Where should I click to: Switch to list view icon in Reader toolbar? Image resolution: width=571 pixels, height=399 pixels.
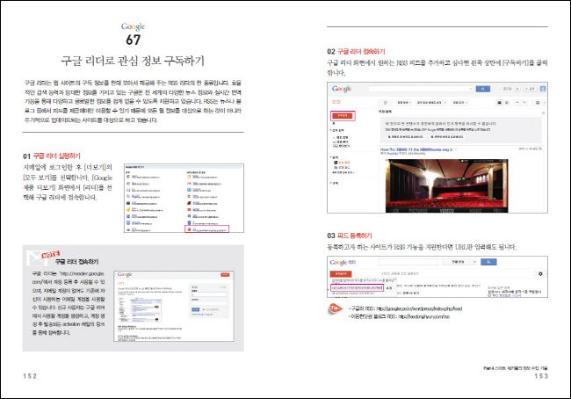point(508,102)
